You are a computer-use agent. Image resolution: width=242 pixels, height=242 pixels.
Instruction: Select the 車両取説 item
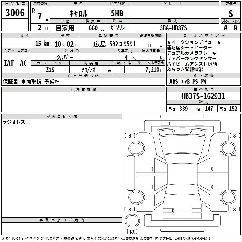coord(31,82)
